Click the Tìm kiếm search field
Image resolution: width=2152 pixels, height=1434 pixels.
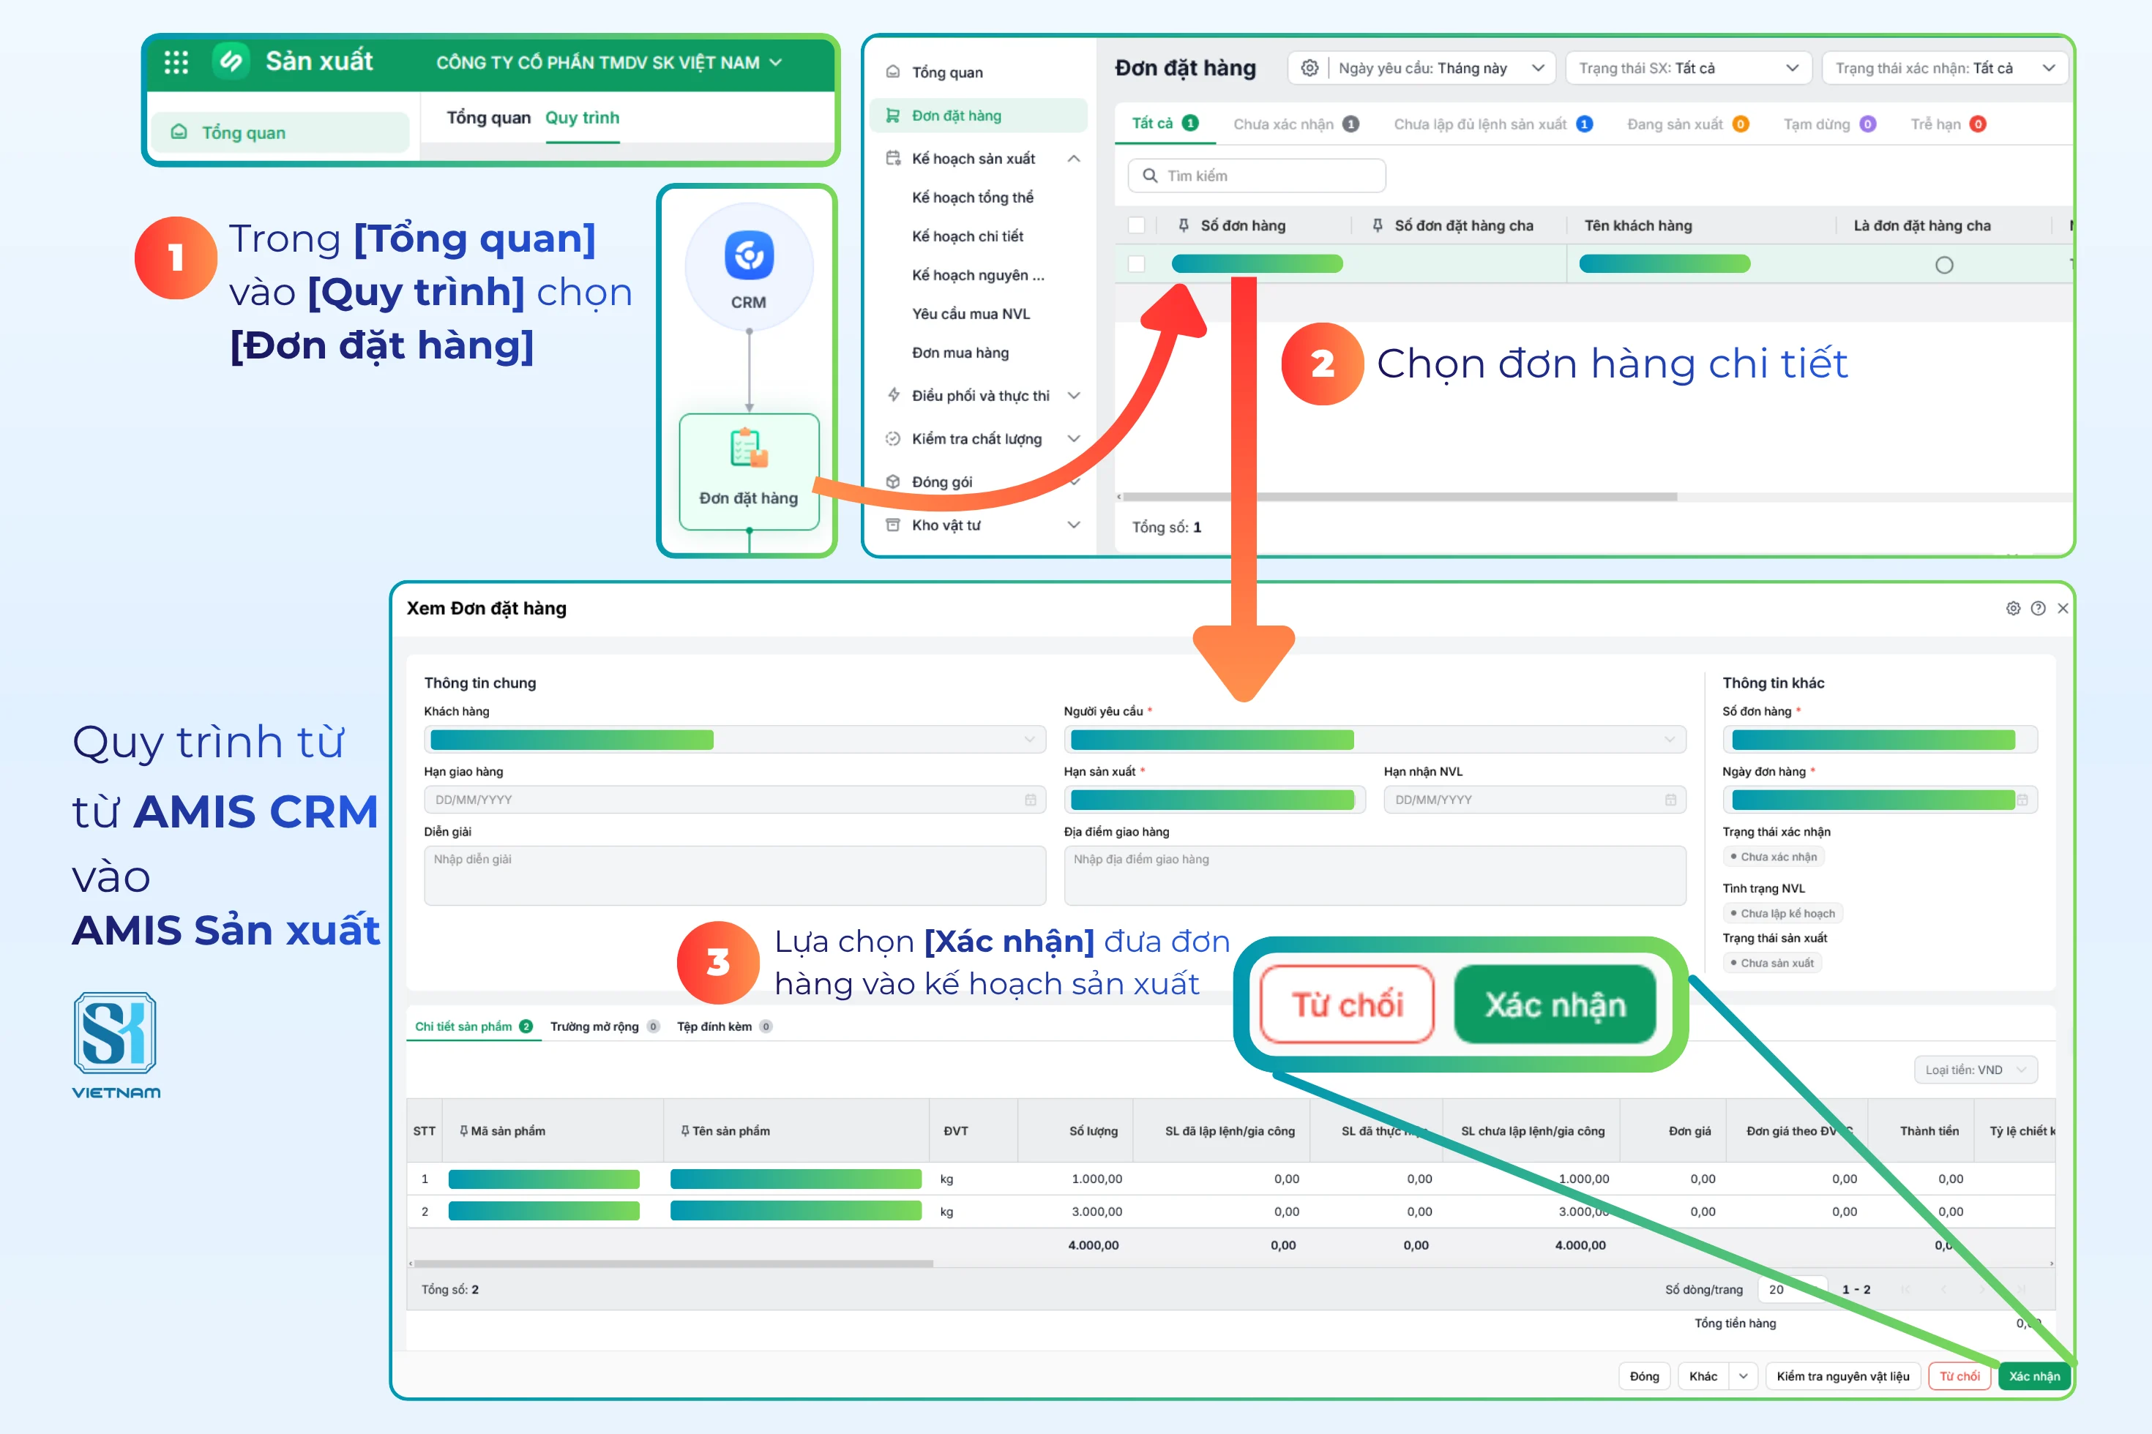(x=1256, y=176)
